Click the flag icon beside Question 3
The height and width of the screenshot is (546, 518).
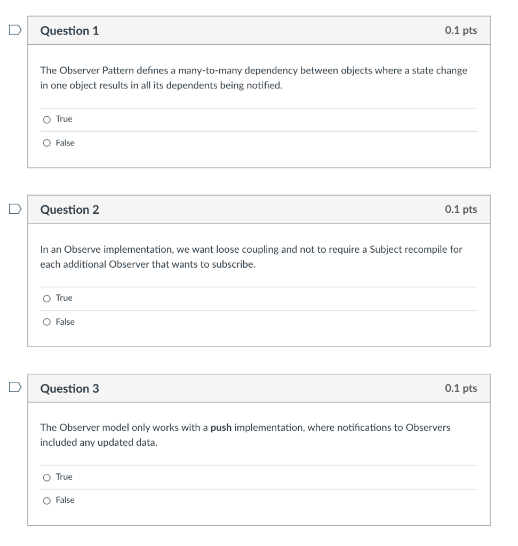pos(14,388)
